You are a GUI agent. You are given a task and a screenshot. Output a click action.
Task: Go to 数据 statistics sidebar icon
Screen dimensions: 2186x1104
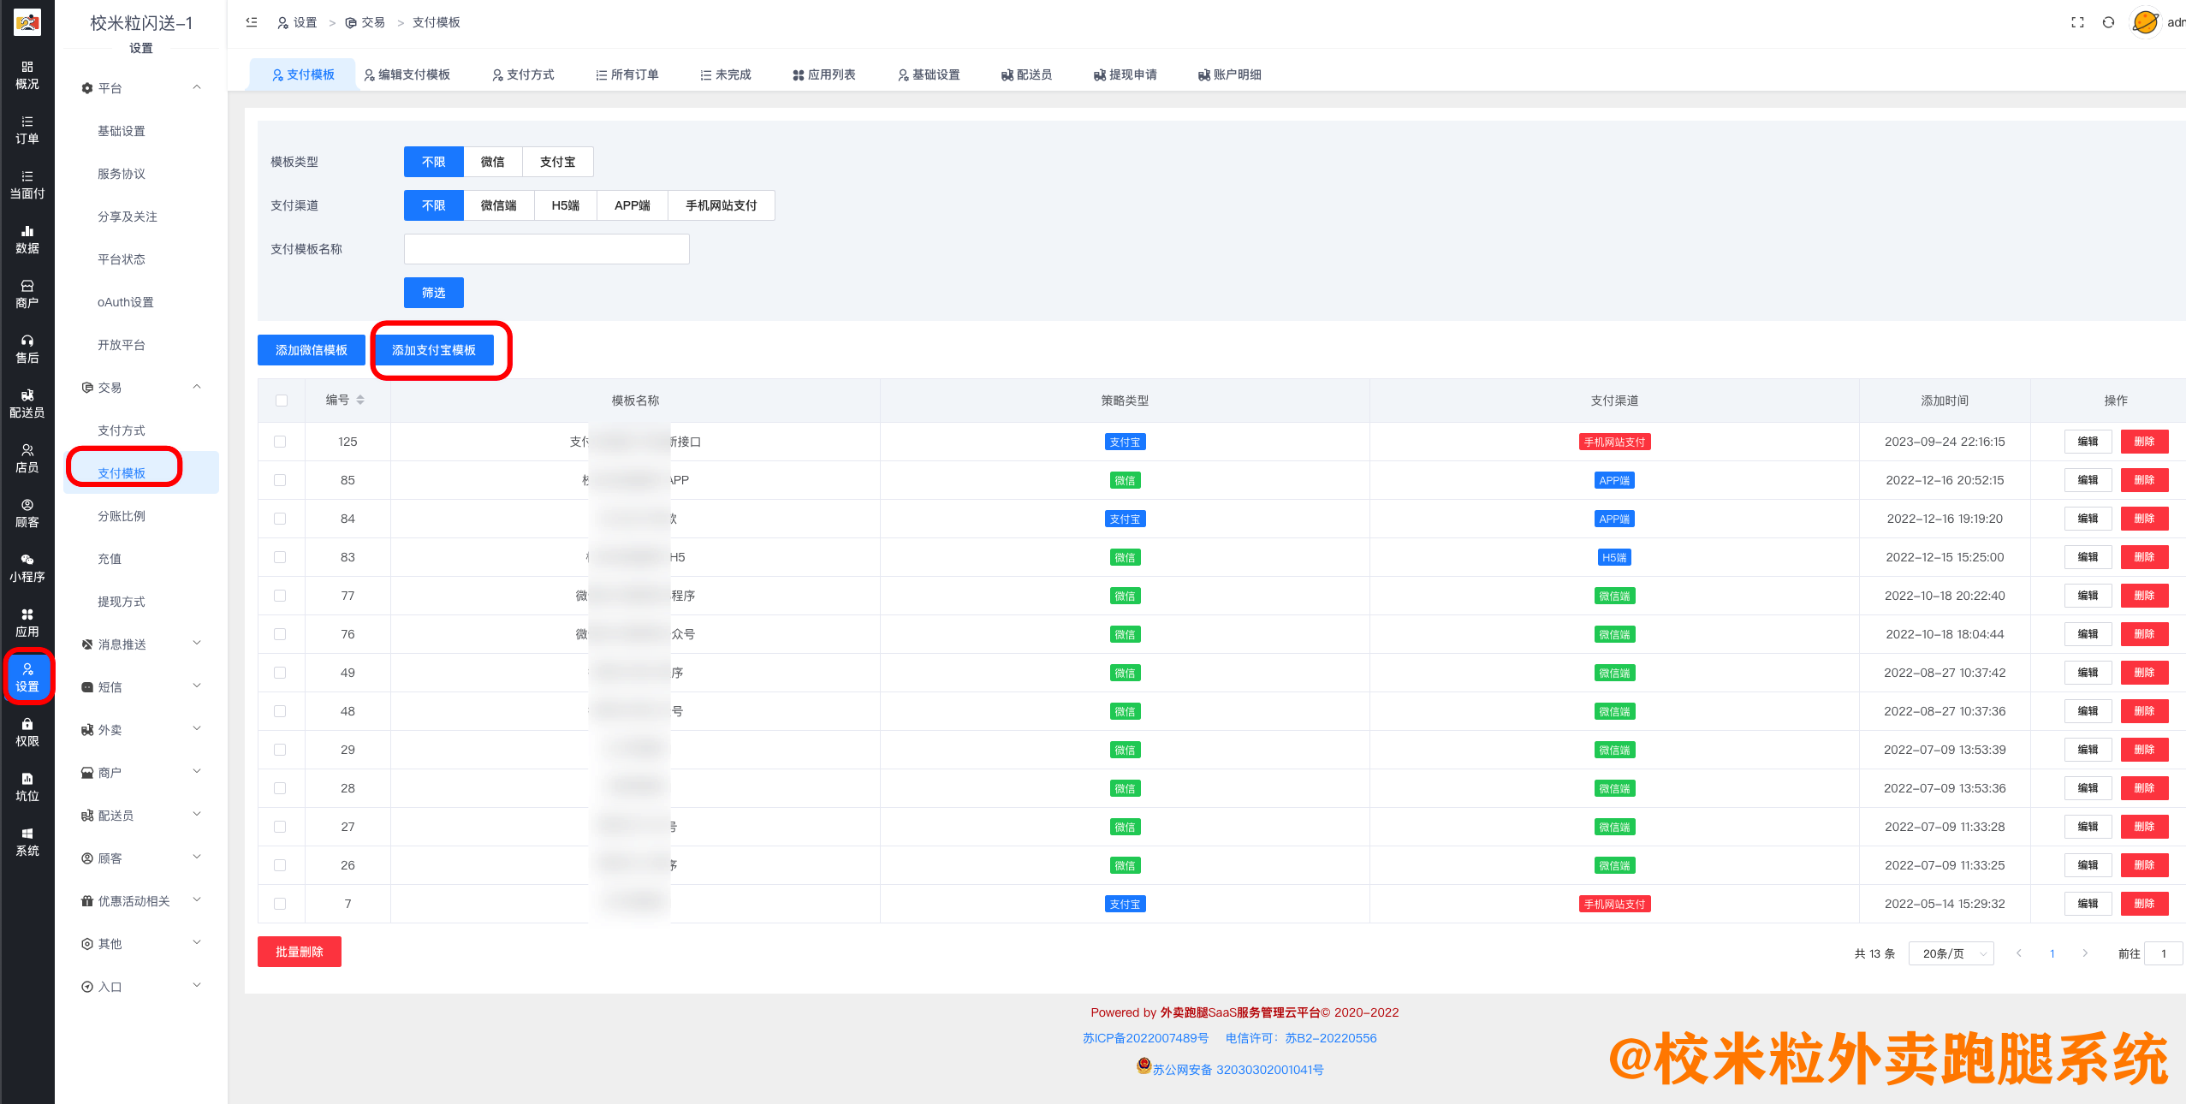pyautogui.click(x=27, y=239)
